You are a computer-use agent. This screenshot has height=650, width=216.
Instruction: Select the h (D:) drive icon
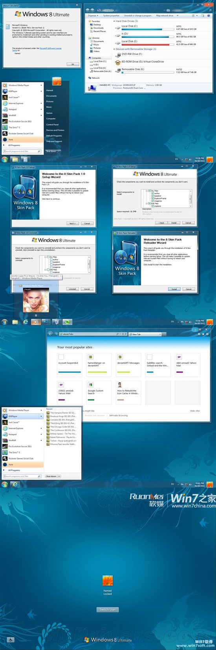click(x=118, y=35)
